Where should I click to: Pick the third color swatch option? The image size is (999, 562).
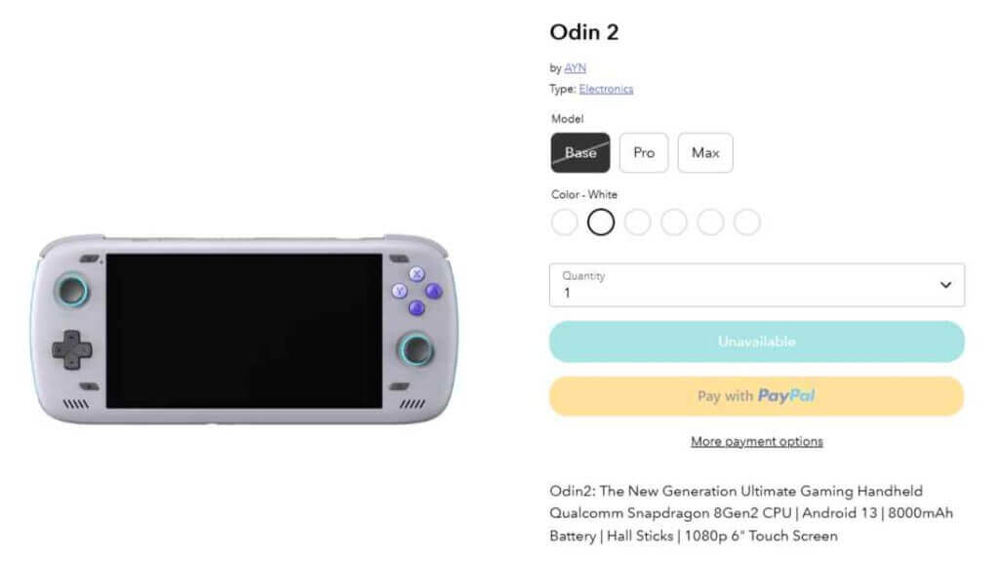coord(637,222)
